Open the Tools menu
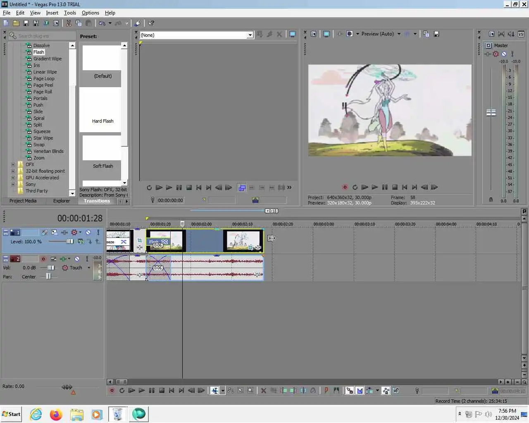Screen dimensions: 529x423 coord(70,13)
